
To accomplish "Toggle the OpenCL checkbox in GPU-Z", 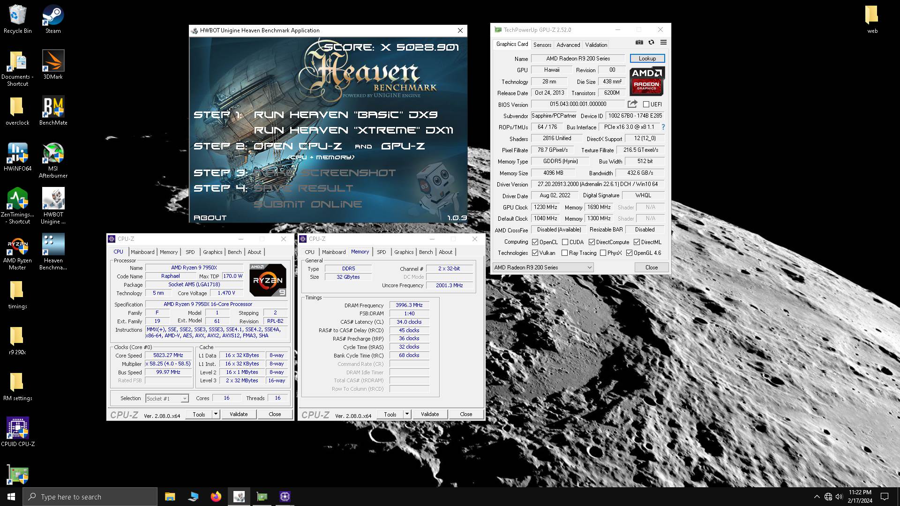I will 535,242.
